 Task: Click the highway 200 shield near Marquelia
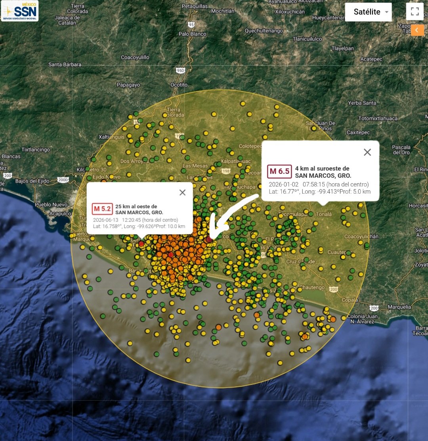click(374, 308)
